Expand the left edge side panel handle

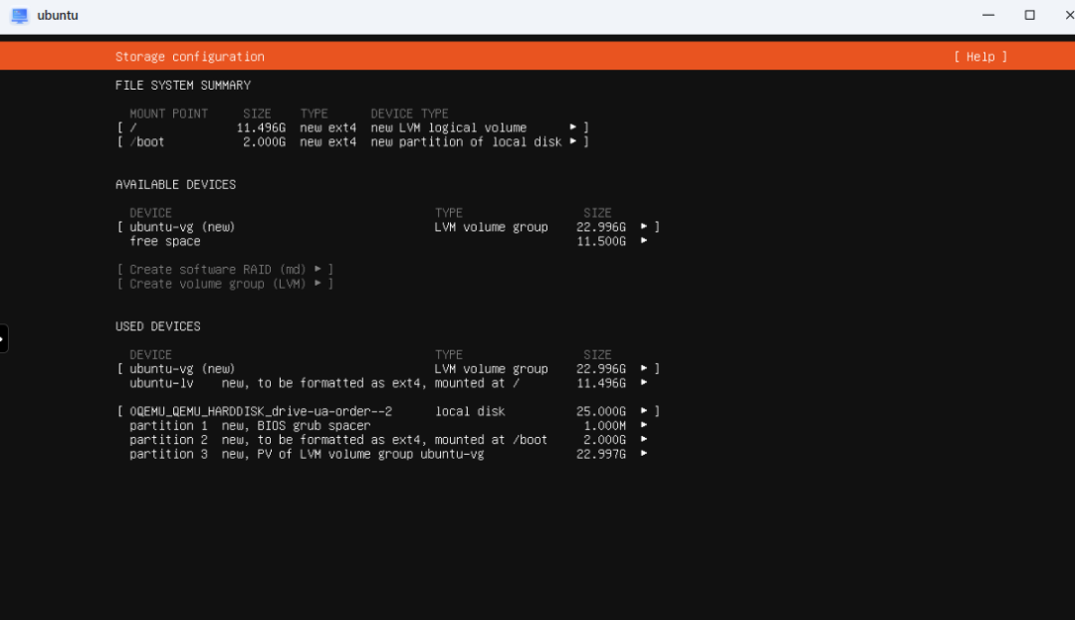click(x=3, y=339)
